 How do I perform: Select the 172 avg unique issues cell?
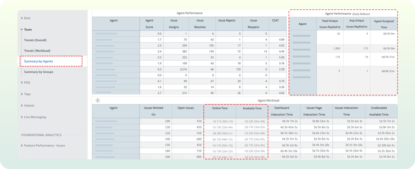coord(357,49)
